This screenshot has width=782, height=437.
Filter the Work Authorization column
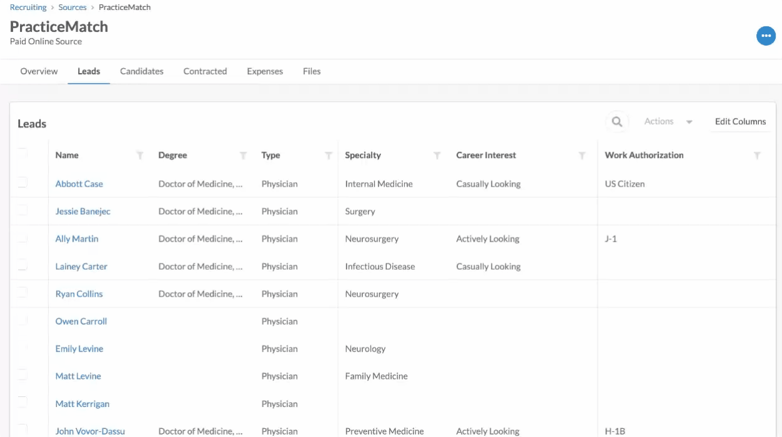tap(756, 155)
